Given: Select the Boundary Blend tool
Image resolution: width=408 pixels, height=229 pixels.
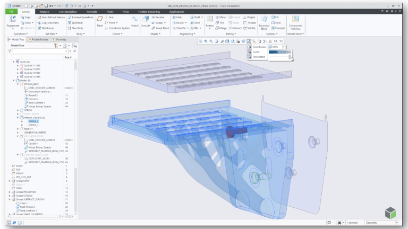Looking at the screenshot, I should [265, 21].
